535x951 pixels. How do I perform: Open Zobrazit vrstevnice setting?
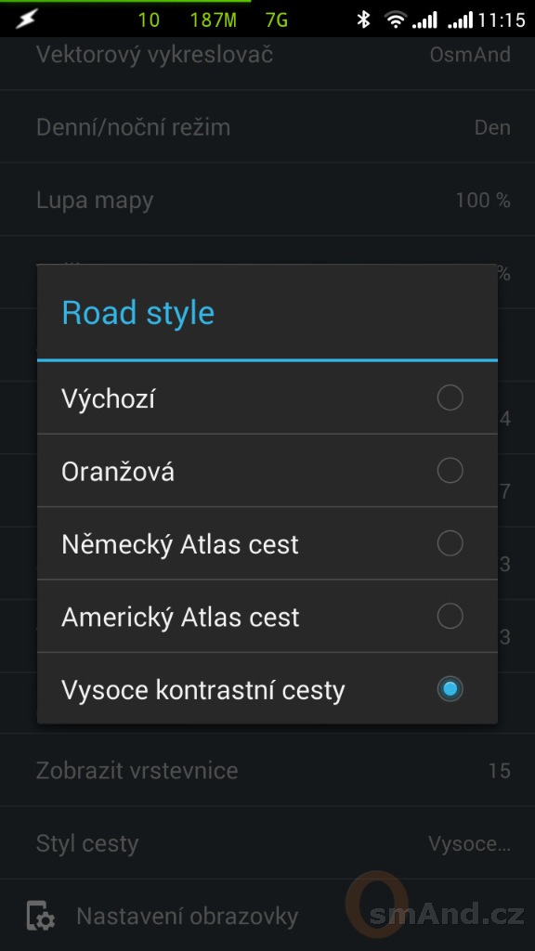[267, 770]
